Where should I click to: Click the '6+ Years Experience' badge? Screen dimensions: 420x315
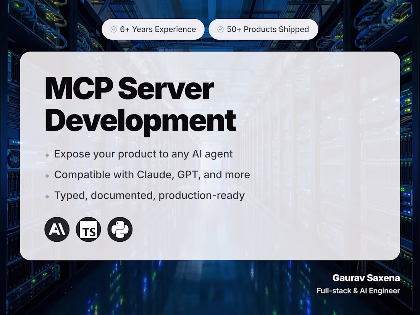[x=153, y=29]
